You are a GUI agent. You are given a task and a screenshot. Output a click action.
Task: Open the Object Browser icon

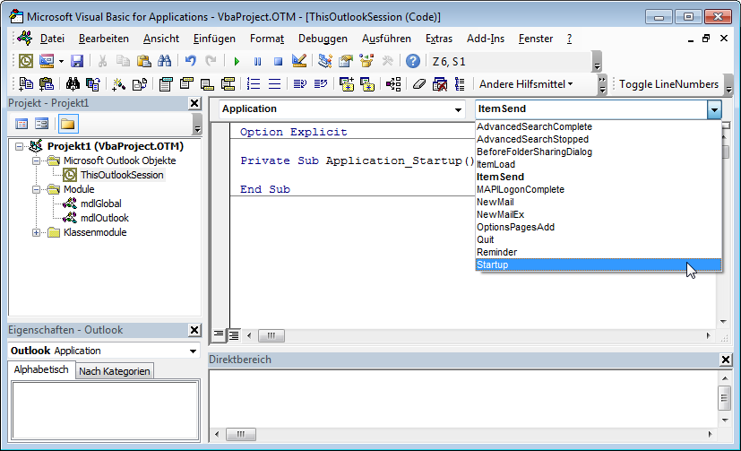point(366,61)
